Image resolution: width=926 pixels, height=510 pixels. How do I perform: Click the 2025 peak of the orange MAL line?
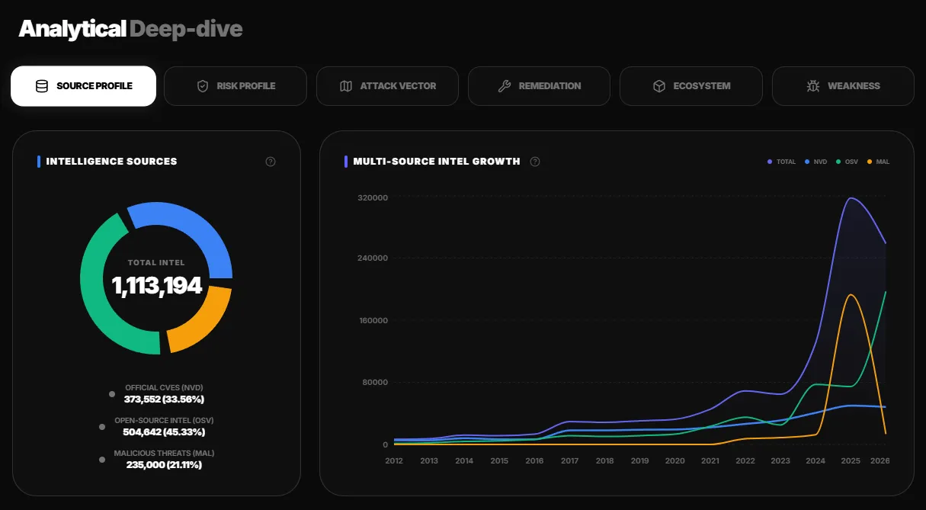(x=851, y=295)
